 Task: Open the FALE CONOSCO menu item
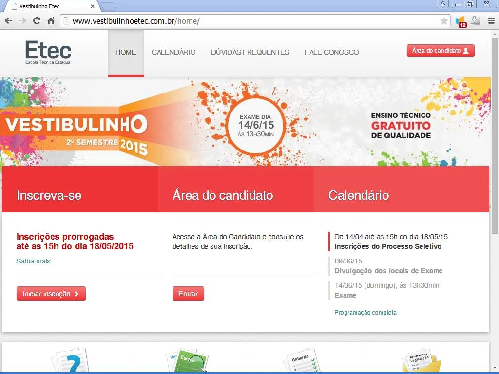331,52
